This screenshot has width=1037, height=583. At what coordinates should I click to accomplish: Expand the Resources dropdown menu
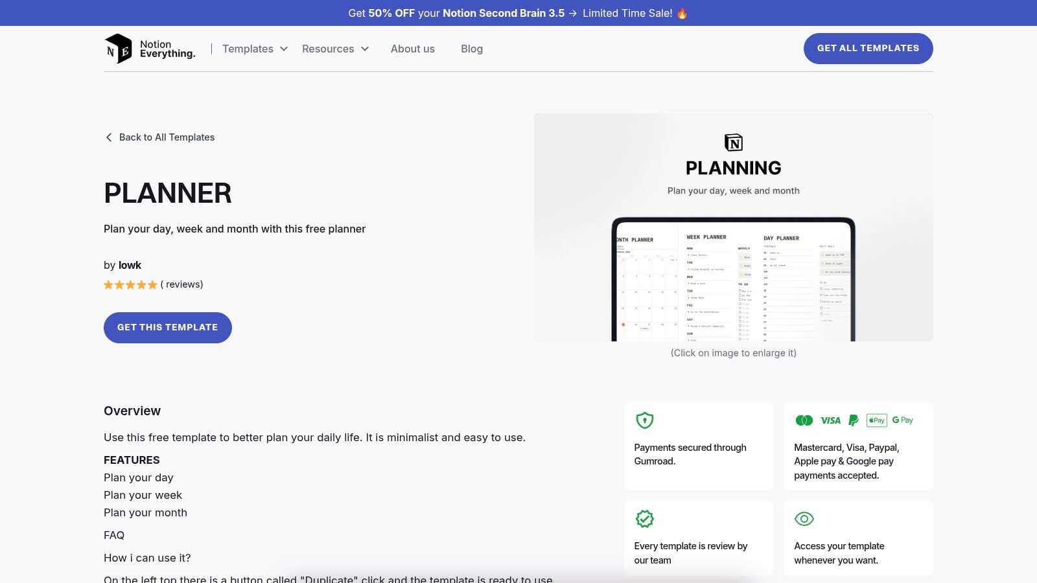click(x=335, y=49)
